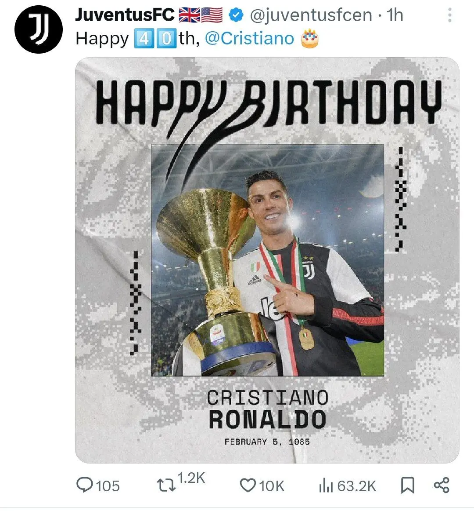Open the 1h timestamp link
The width and height of the screenshot is (474, 511).
[395, 15]
